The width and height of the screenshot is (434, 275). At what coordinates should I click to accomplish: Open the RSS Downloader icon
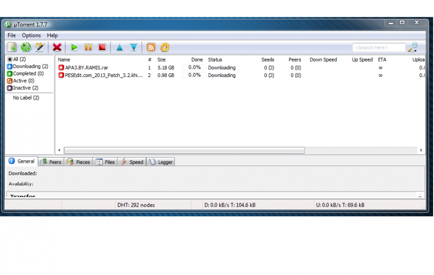tap(151, 47)
